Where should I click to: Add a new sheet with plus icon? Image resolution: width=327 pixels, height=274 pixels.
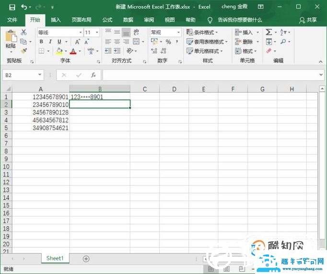[86, 259]
